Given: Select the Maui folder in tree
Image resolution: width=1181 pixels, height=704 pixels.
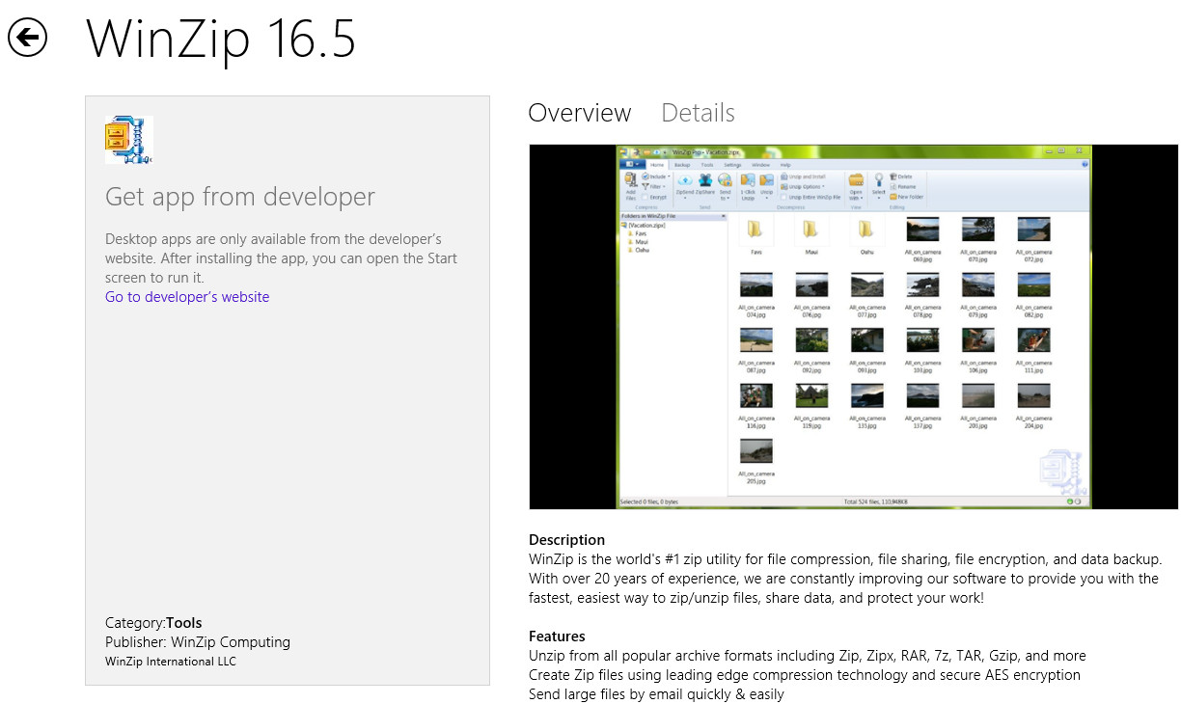Looking at the screenshot, I should pyautogui.click(x=641, y=241).
